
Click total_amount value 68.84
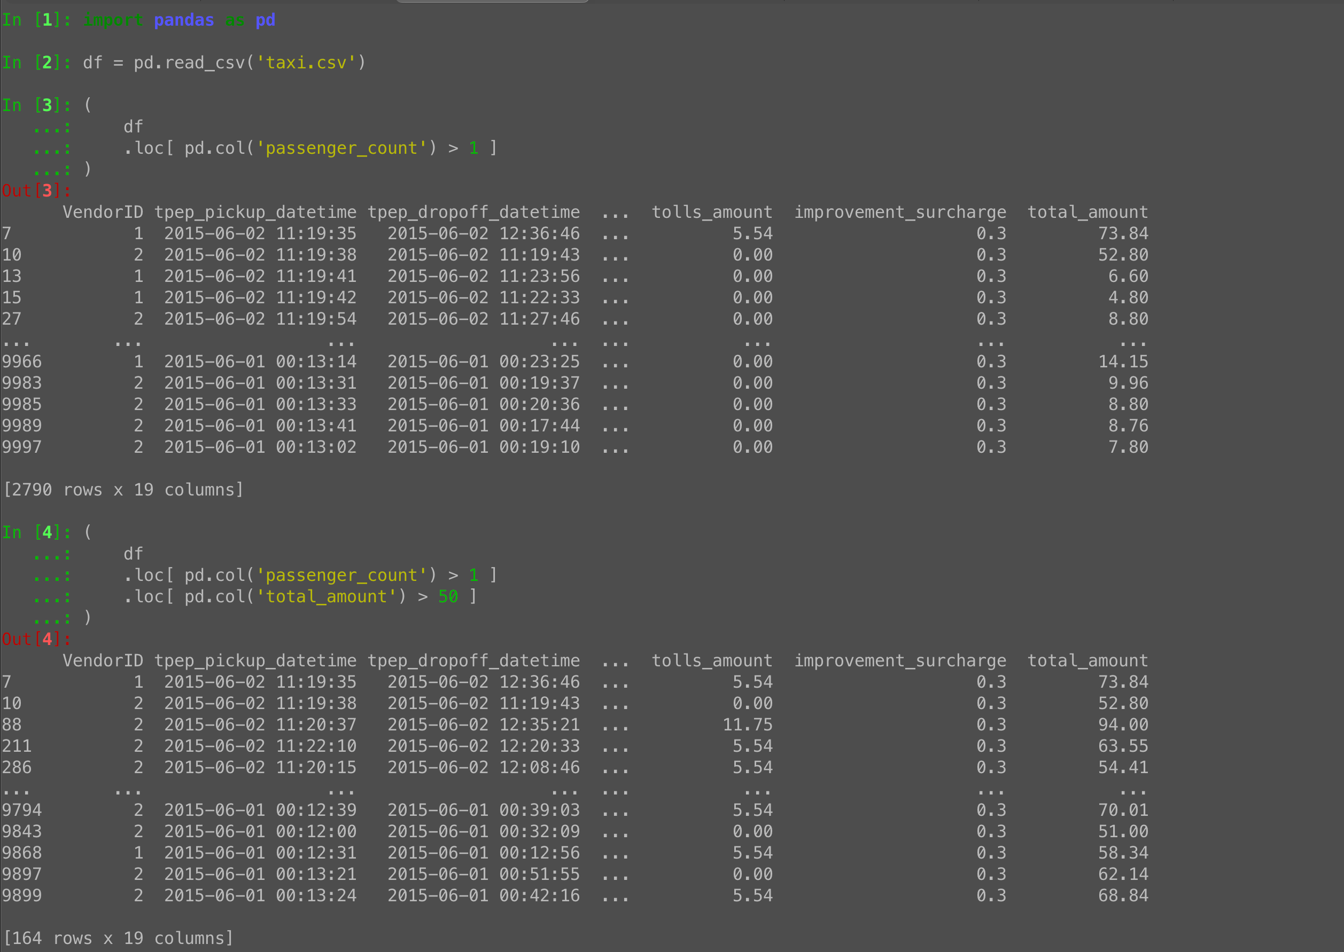coord(1123,896)
